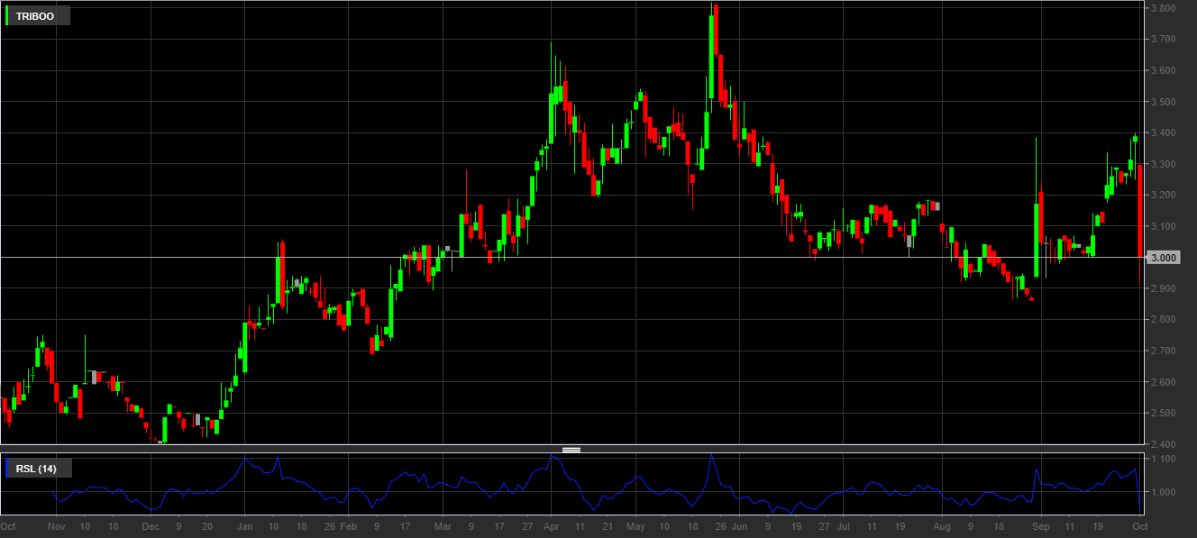Click the 3.500 price axis label

1162,102
